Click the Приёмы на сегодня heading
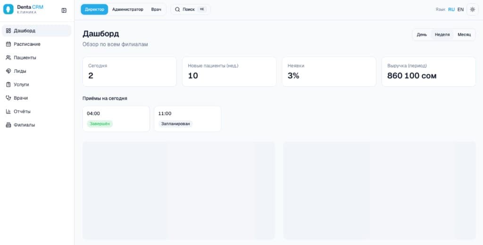The width and height of the screenshot is (483, 245). coord(105,98)
